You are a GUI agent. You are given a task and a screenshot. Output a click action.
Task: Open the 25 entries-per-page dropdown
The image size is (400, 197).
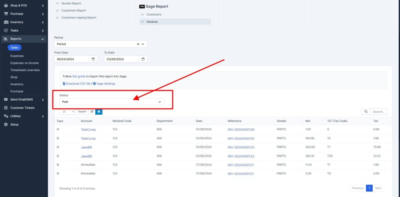coord(67,112)
